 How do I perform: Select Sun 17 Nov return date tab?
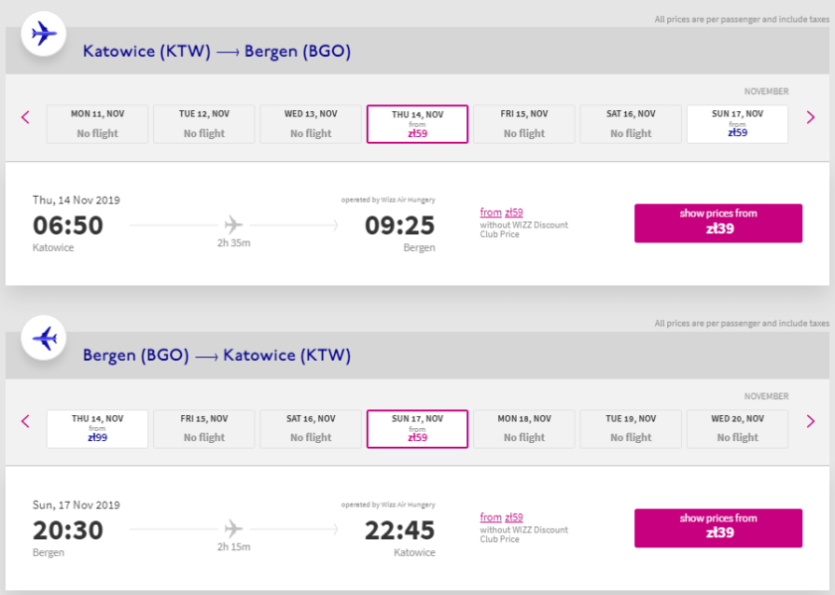pyautogui.click(x=417, y=428)
